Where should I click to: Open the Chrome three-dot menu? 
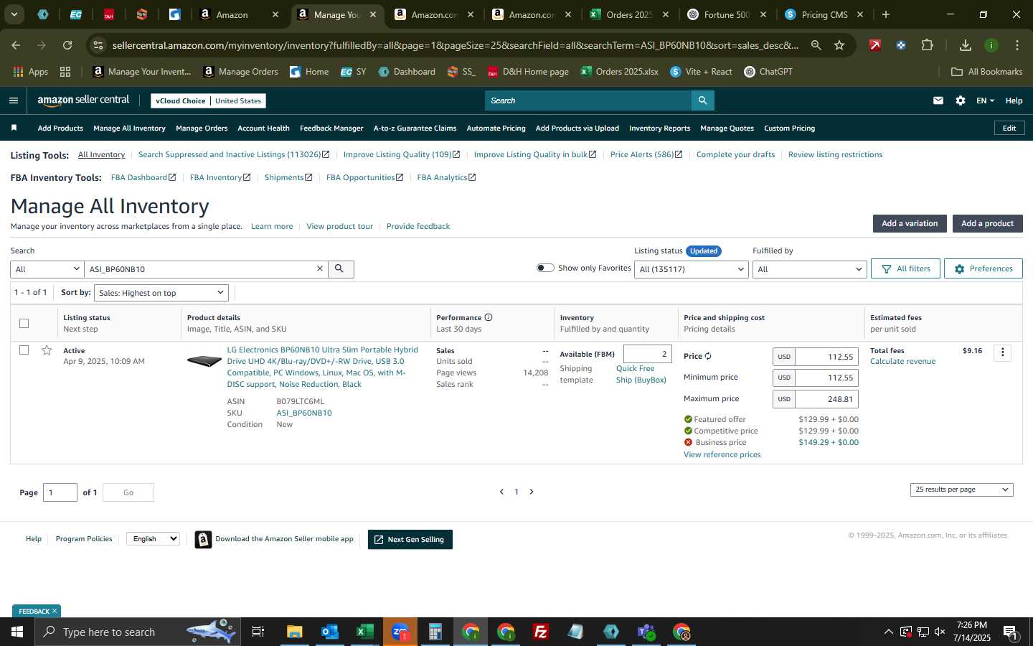pyautogui.click(x=1017, y=45)
